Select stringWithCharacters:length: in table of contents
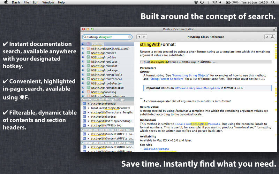This screenshot has width=279, height=174. [x=107, y=112]
